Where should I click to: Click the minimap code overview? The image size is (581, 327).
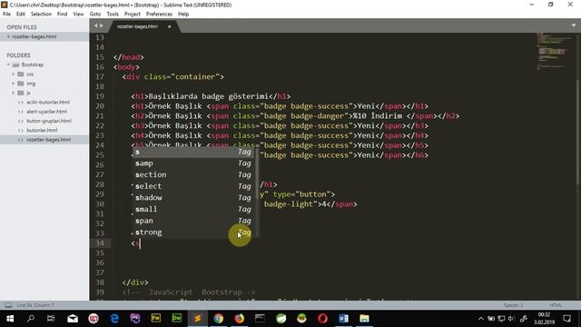pos(554,52)
